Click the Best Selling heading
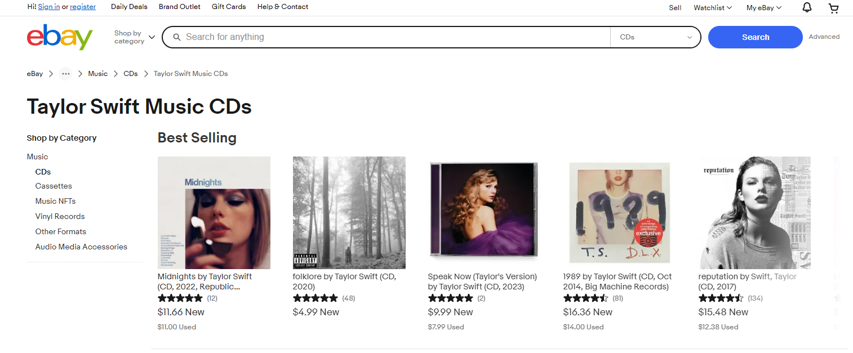Image resolution: width=853 pixels, height=353 pixels. (197, 137)
